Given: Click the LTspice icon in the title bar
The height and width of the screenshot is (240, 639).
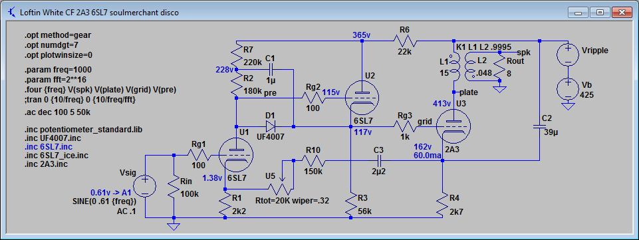Looking at the screenshot, I should 12,13.
